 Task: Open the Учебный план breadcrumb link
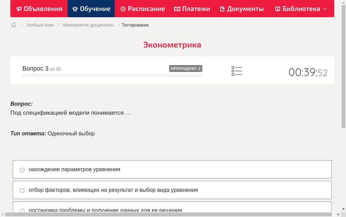click(x=40, y=25)
